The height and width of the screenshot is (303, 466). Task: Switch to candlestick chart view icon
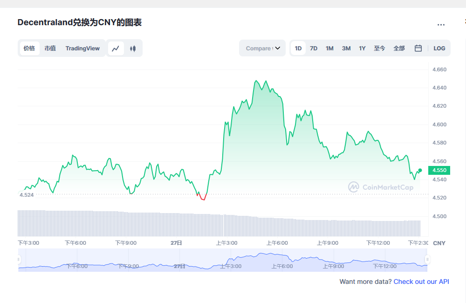133,48
